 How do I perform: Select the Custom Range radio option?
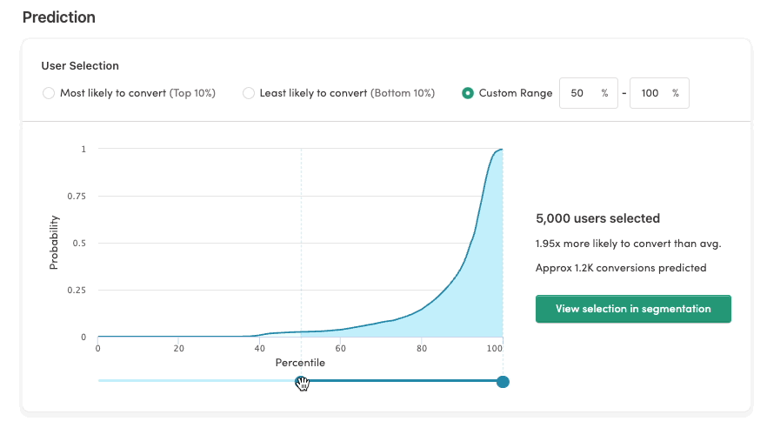coord(468,93)
